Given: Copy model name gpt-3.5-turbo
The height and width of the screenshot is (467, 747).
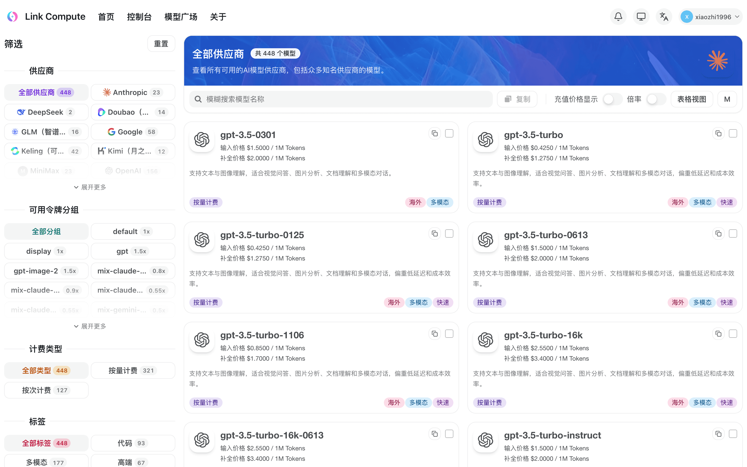Looking at the screenshot, I should [718, 133].
